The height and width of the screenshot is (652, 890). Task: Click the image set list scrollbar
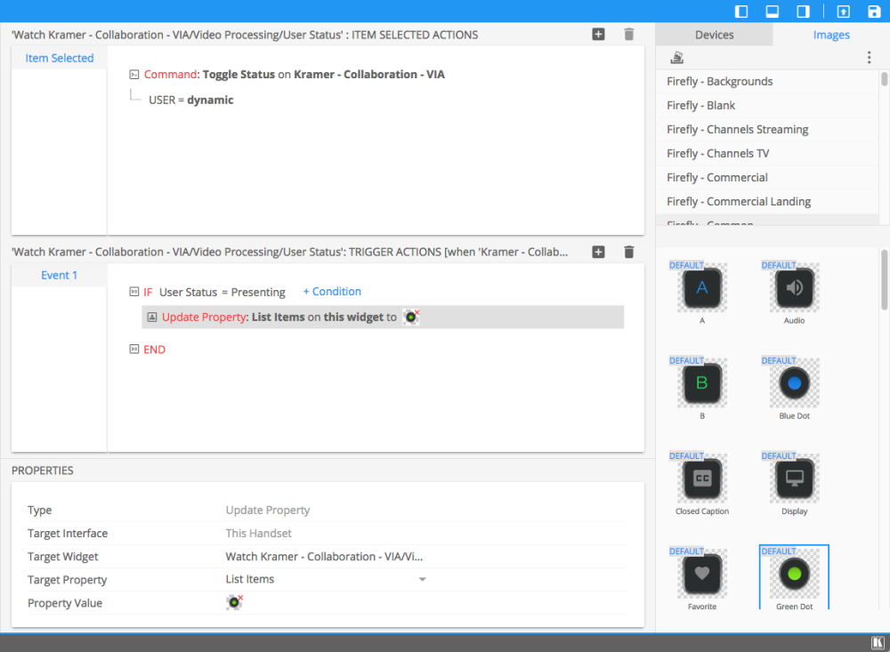885,79
